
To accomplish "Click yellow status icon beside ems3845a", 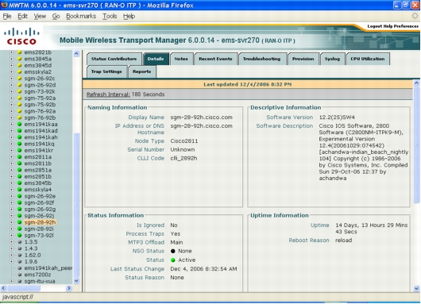I will (x=19, y=59).
